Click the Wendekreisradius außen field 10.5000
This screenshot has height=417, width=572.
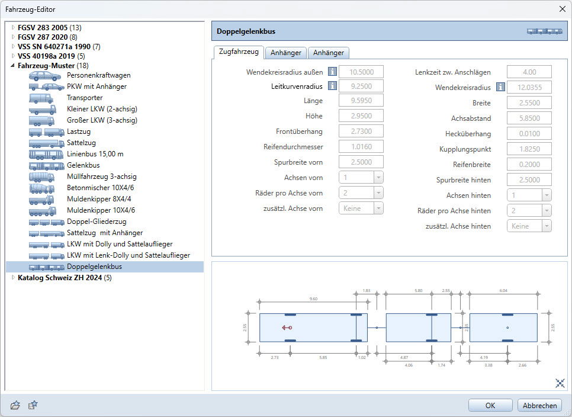pos(361,72)
